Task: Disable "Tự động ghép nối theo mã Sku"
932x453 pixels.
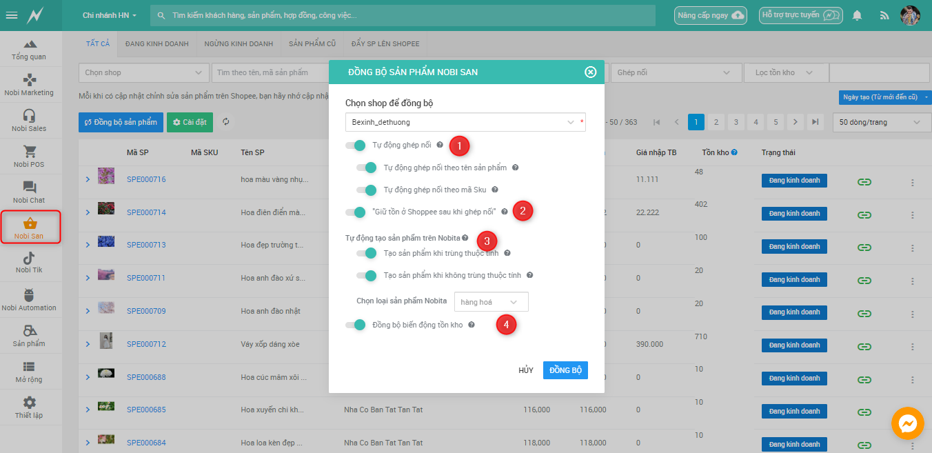Action: 367,190
